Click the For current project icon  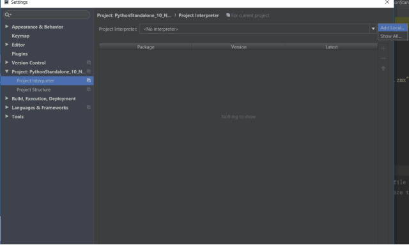pos(228,15)
